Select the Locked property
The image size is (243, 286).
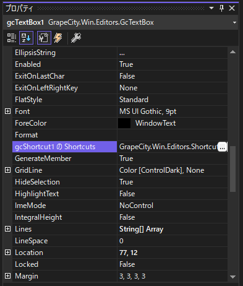point(65,264)
